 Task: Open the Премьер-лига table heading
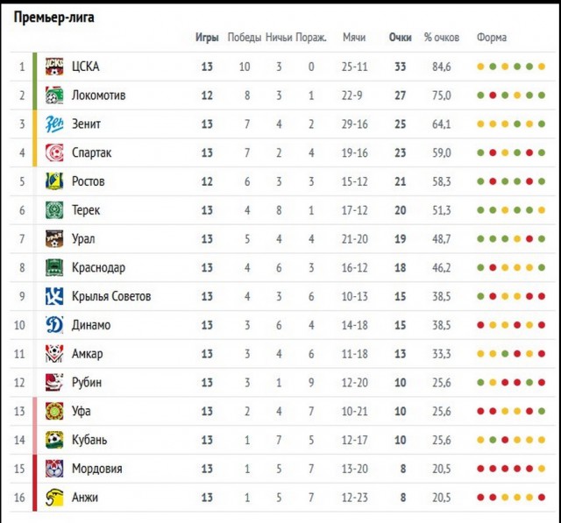tap(54, 18)
